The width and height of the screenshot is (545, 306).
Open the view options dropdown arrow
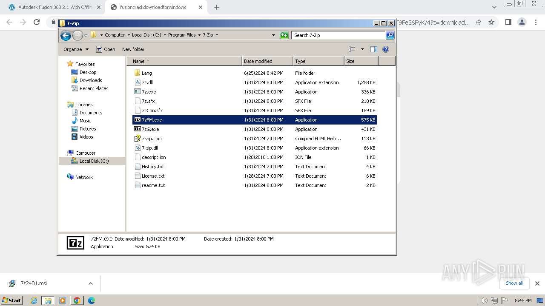pos(362,49)
